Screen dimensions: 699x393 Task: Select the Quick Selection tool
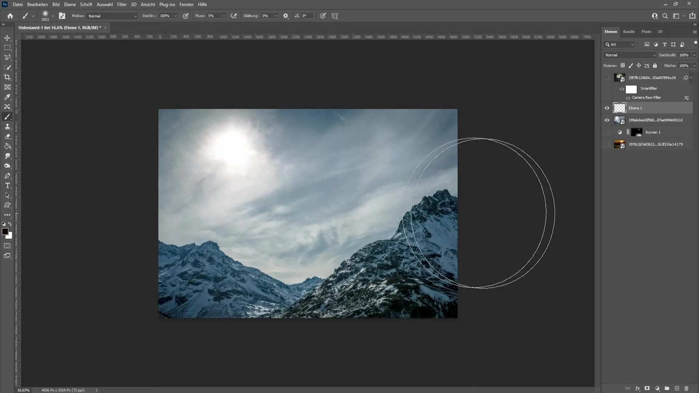click(7, 67)
